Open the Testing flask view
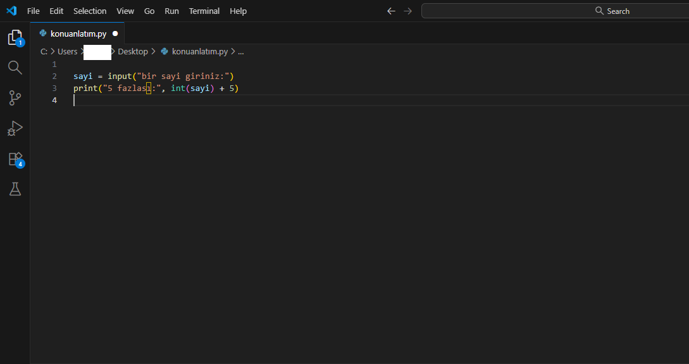 click(15, 189)
